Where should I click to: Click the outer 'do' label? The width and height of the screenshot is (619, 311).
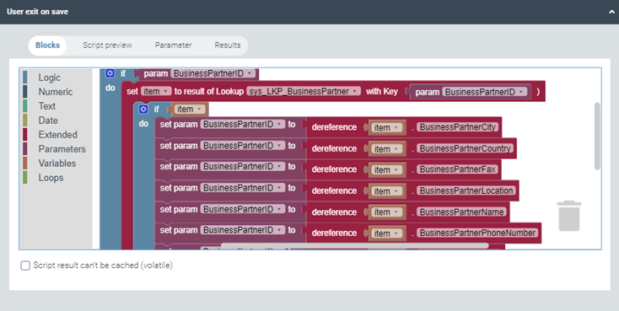click(x=110, y=88)
